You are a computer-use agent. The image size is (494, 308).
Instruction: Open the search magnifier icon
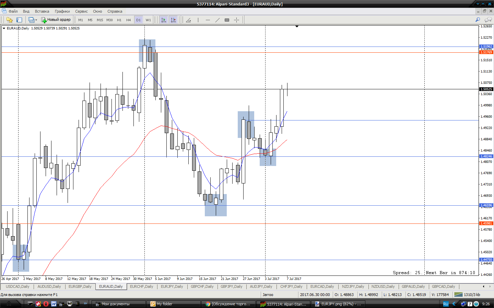click(478, 20)
